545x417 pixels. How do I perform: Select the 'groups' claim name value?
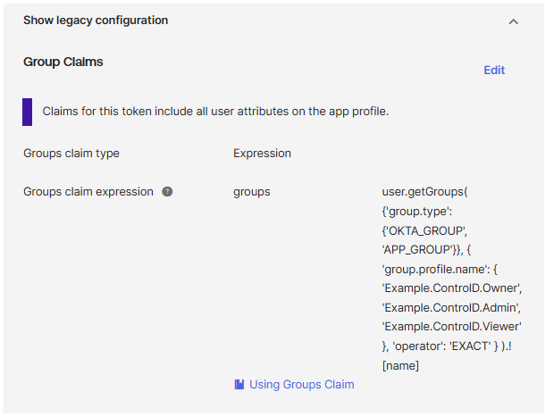coord(252,192)
